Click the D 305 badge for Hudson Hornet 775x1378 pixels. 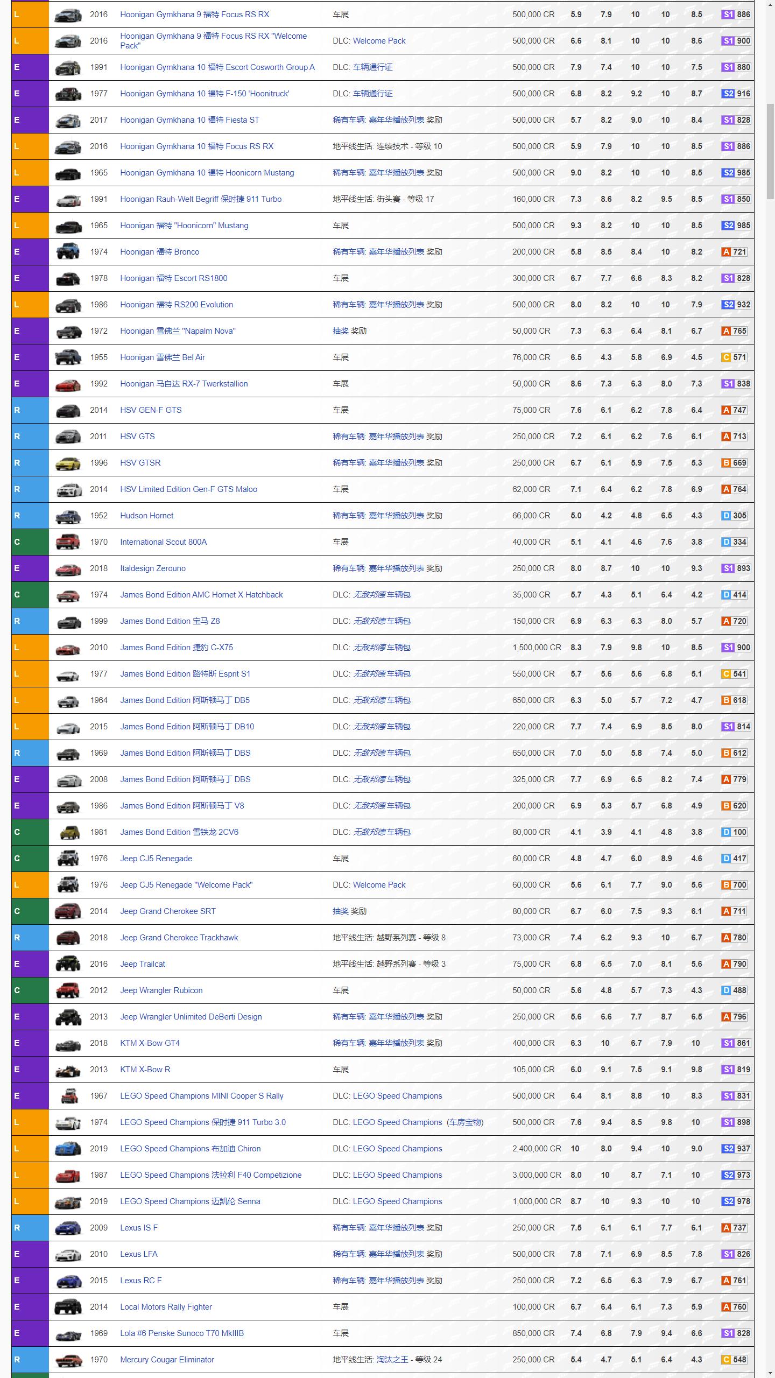(734, 516)
